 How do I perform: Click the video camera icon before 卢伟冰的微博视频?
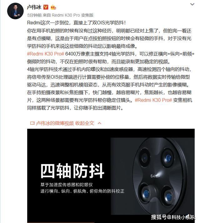[x=32, y=123]
